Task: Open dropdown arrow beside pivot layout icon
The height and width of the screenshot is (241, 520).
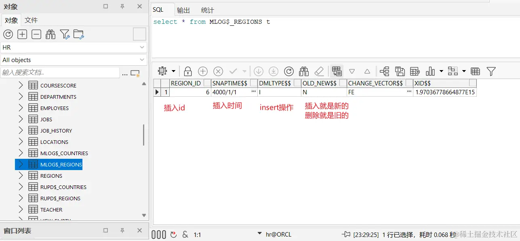Action: (464, 71)
